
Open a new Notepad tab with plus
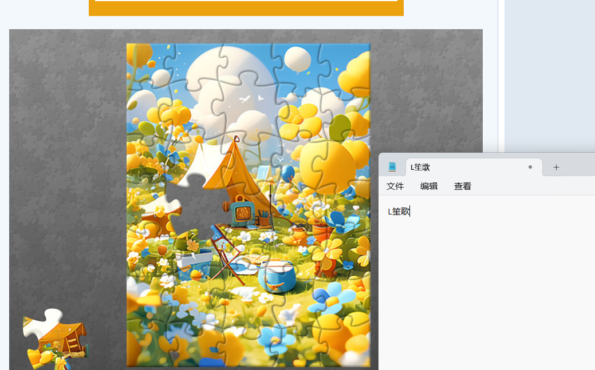(x=556, y=167)
